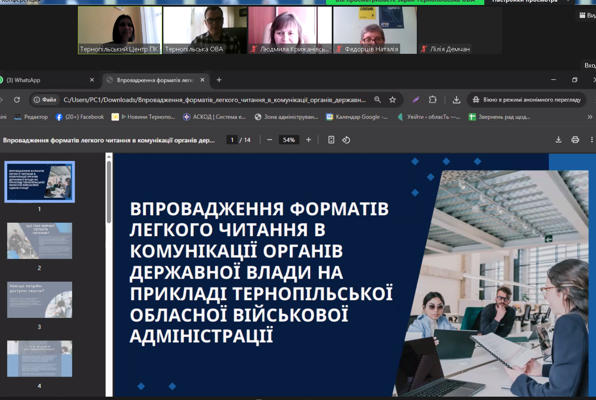Image resolution: width=596 pixels, height=400 pixels.
Task: Select Тернопільський Центр ПК video tile
Action: coord(120,30)
